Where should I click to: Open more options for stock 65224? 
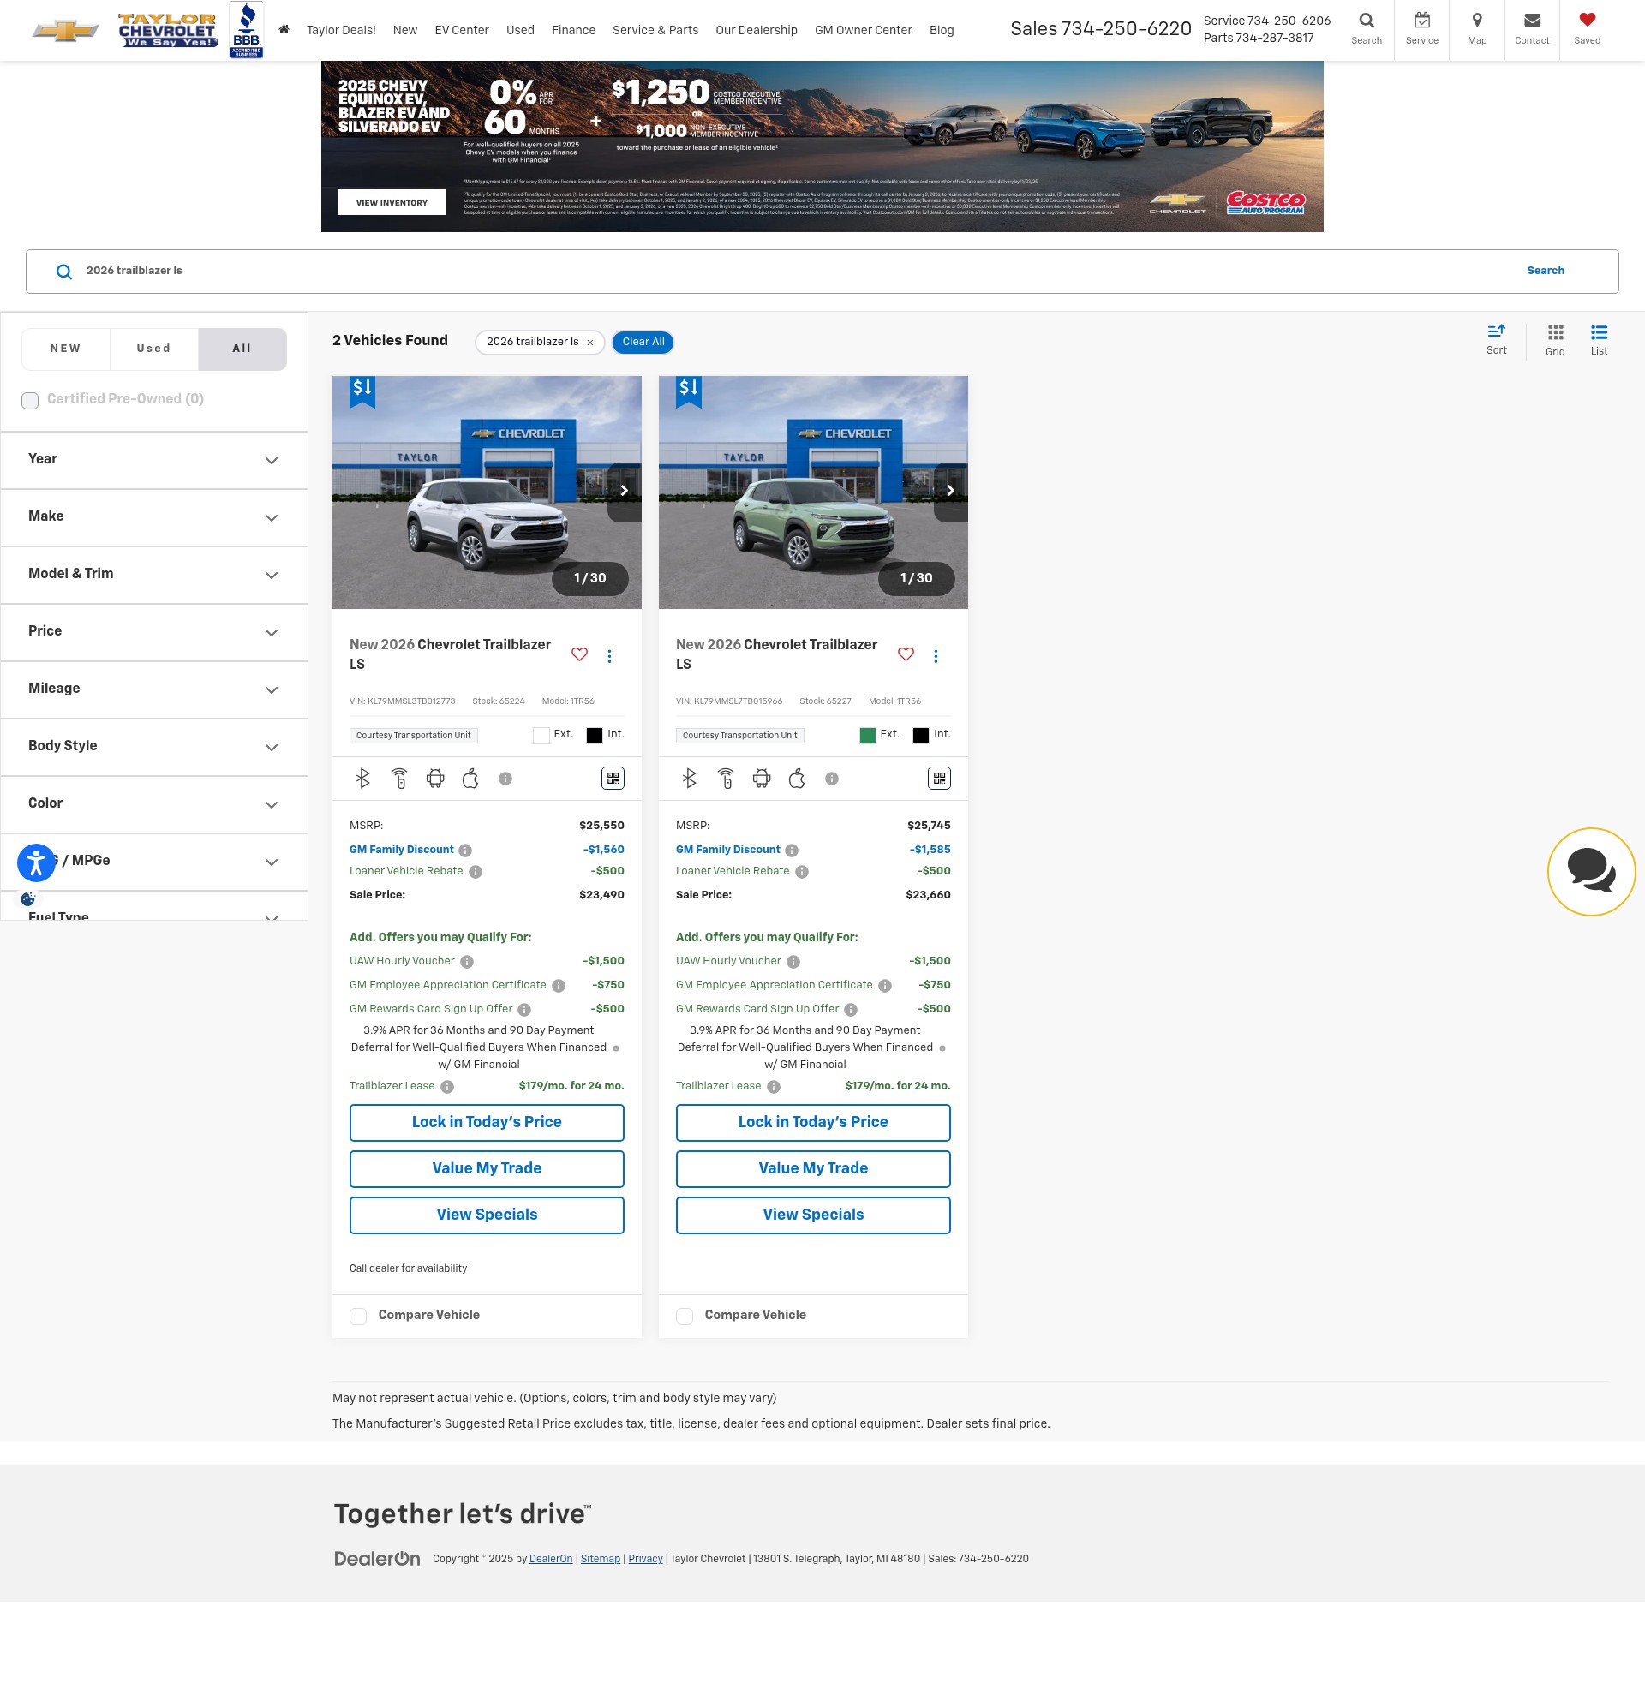tap(609, 656)
